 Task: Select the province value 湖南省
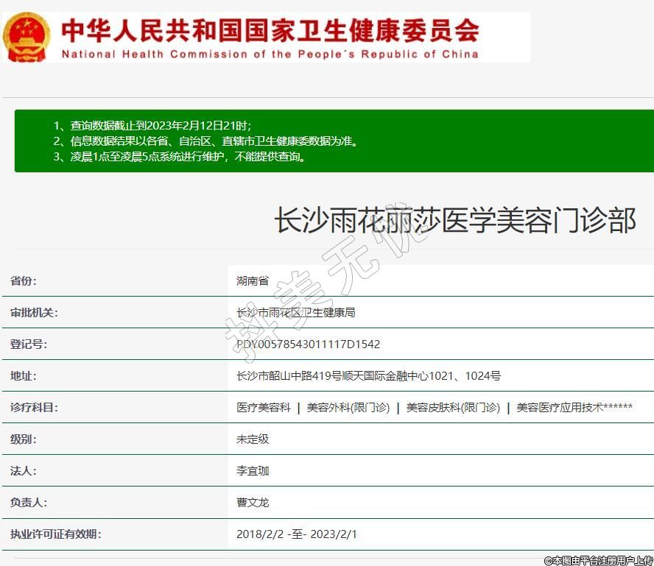point(253,280)
